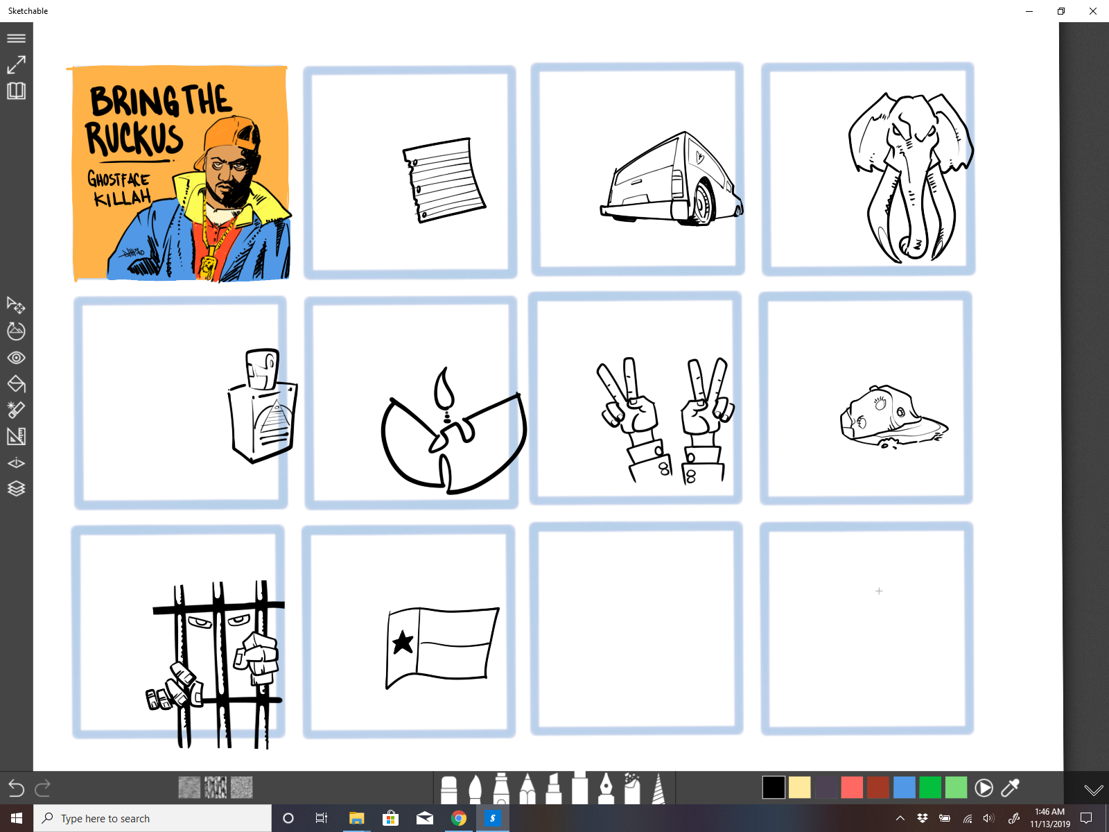1109x832 pixels.
Task: Pick the blue color swatch
Action: (x=904, y=788)
